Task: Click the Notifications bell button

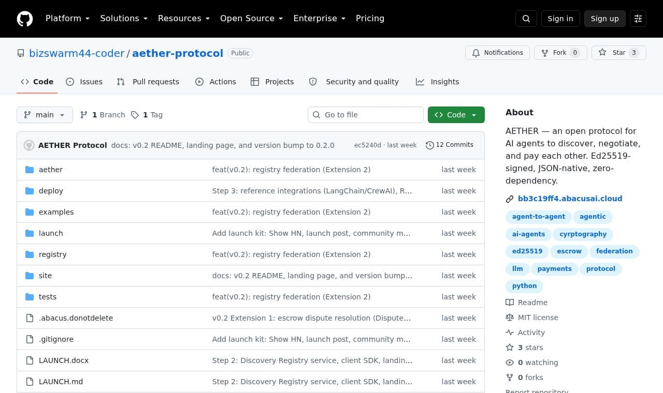Action: (497, 53)
